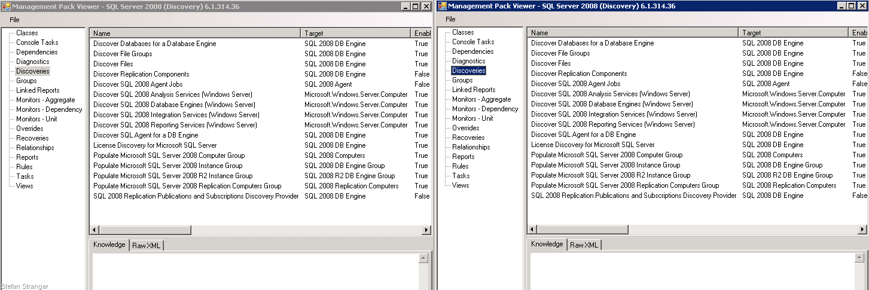Image resolution: width=869 pixels, height=290 pixels.
Task: Select Views in the left window tree
Action: (x=25, y=186)
